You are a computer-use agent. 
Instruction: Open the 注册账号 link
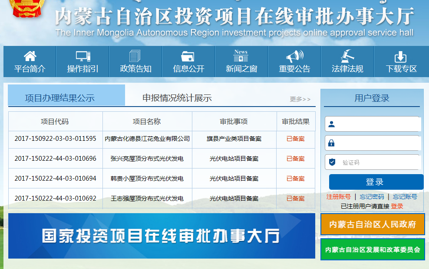click(338, 197)
